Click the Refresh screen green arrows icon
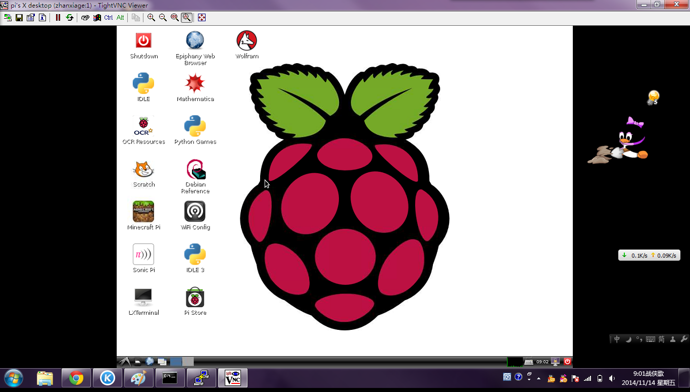Viewport: 690px width, 392px height. tap(70, 18)
